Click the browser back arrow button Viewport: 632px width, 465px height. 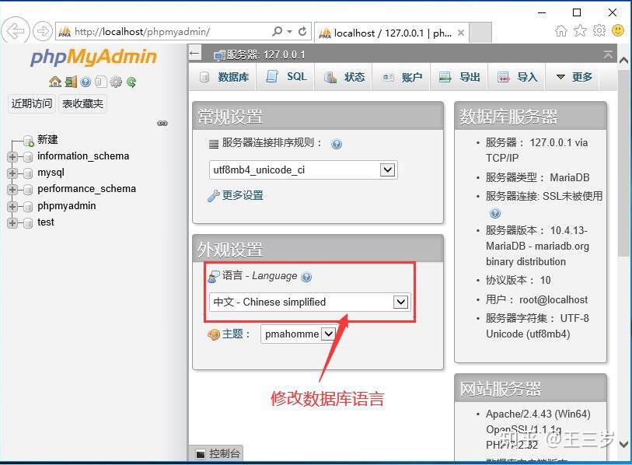[16, 30]
